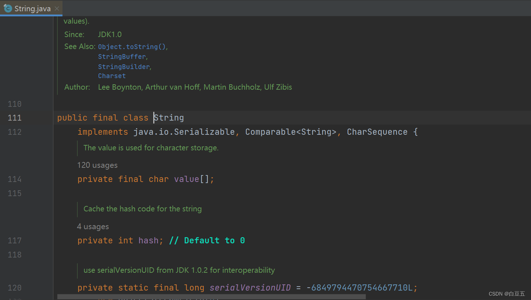Viewport: 531px width, 300px height.
Task: Click the value[] field name
Action: (187, 179)
